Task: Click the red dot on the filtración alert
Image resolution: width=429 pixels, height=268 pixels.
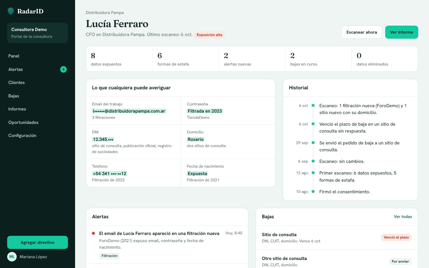Action: 94,233
